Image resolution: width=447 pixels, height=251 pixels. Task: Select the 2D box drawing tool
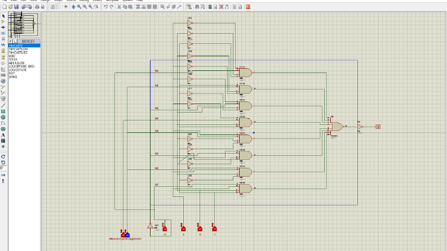point(3,111)
